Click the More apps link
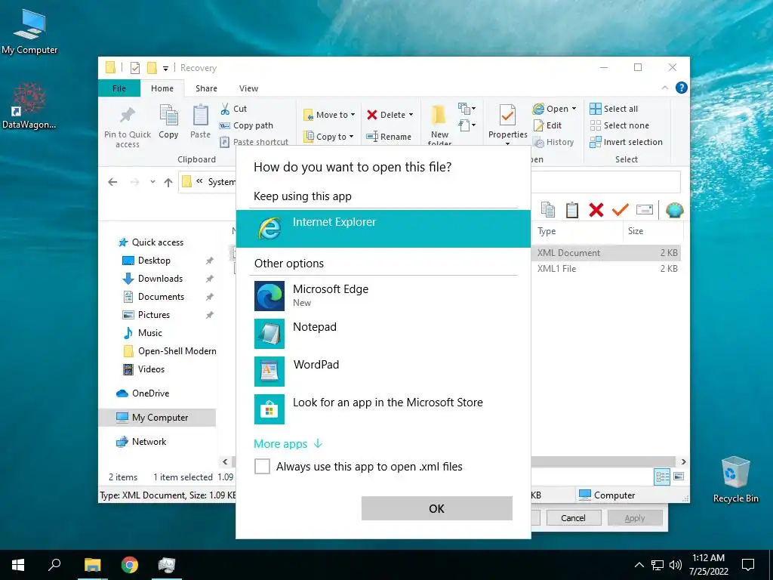The image size is (773, 580). pos(288,444)
